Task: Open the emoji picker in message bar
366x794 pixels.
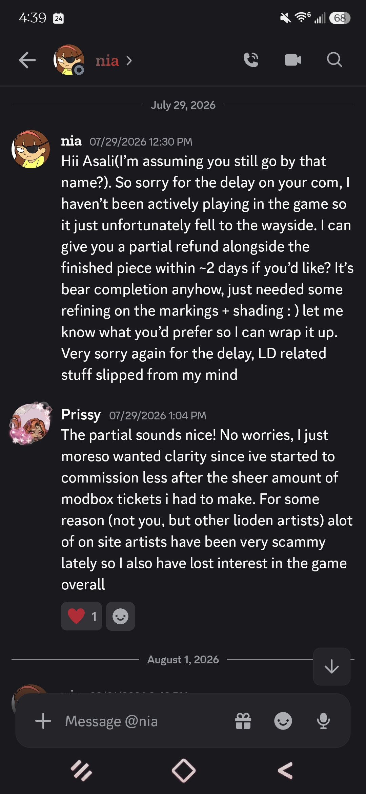Action: coord(283,721)
